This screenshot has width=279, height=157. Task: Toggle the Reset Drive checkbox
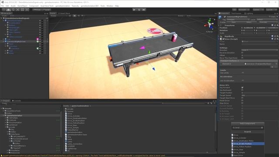point(242,101)
